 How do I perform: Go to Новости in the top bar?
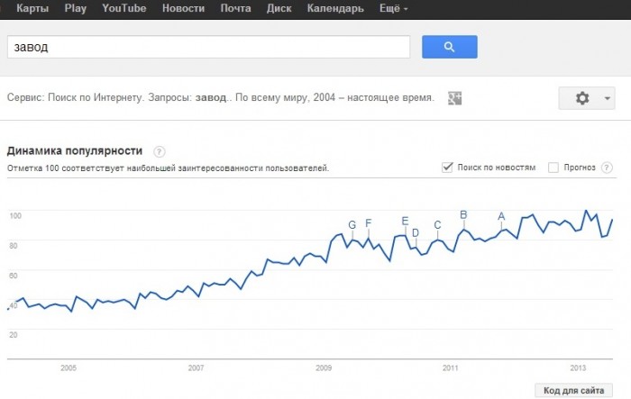click(x=183, y=9)
